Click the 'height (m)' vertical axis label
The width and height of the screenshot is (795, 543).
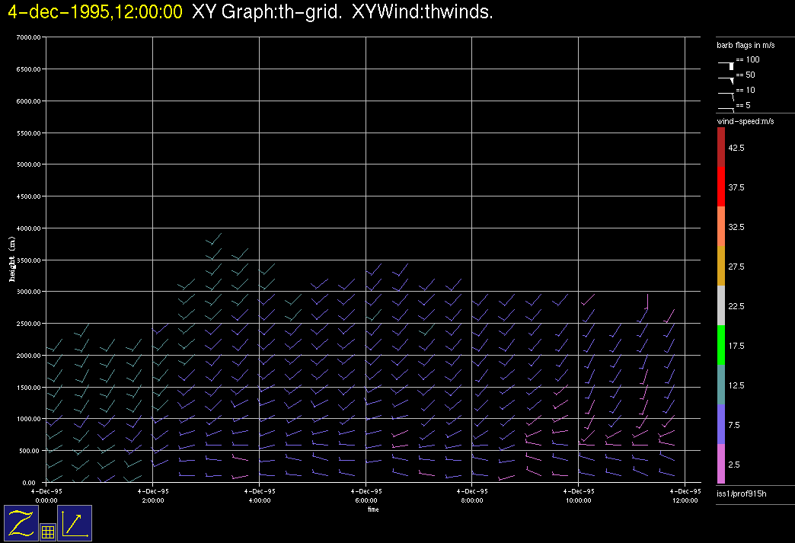pyautogui.click(x=12, y=260)
